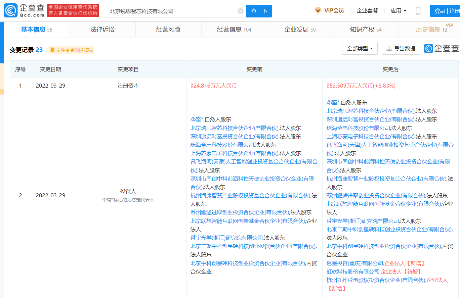Open 北京中科创星硬科技创业投资 in 变更前 column
Viewport: 460px width, 298px height.
pos(247,263)
